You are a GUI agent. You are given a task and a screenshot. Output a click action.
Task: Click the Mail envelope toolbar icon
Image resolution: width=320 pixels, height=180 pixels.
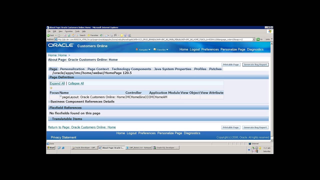click(x=106, y=35)
